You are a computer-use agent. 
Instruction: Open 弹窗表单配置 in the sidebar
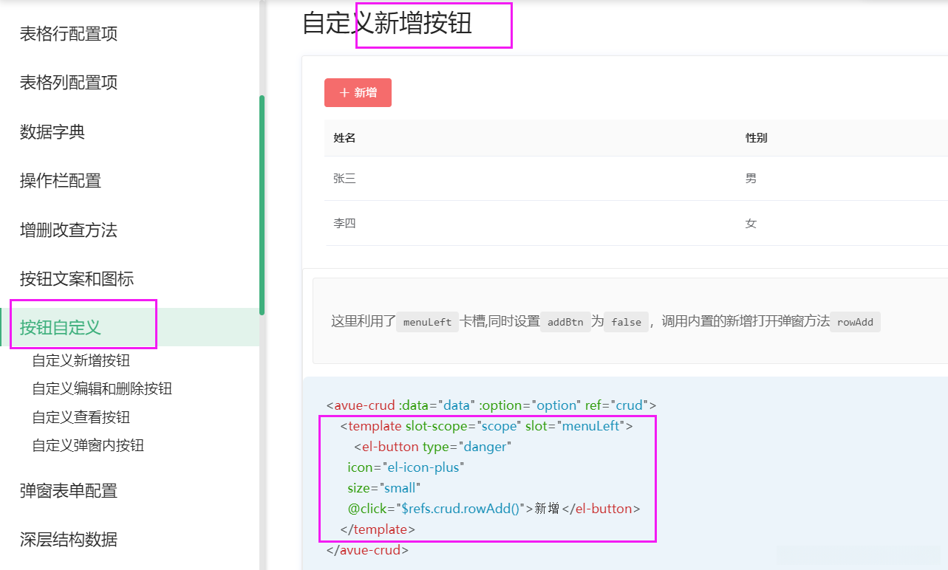pyautogui.click(x=69, y=491)
